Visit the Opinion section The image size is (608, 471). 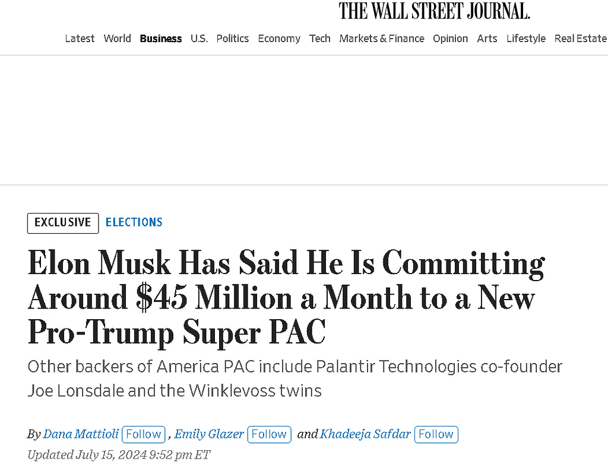tap(450, 39)
